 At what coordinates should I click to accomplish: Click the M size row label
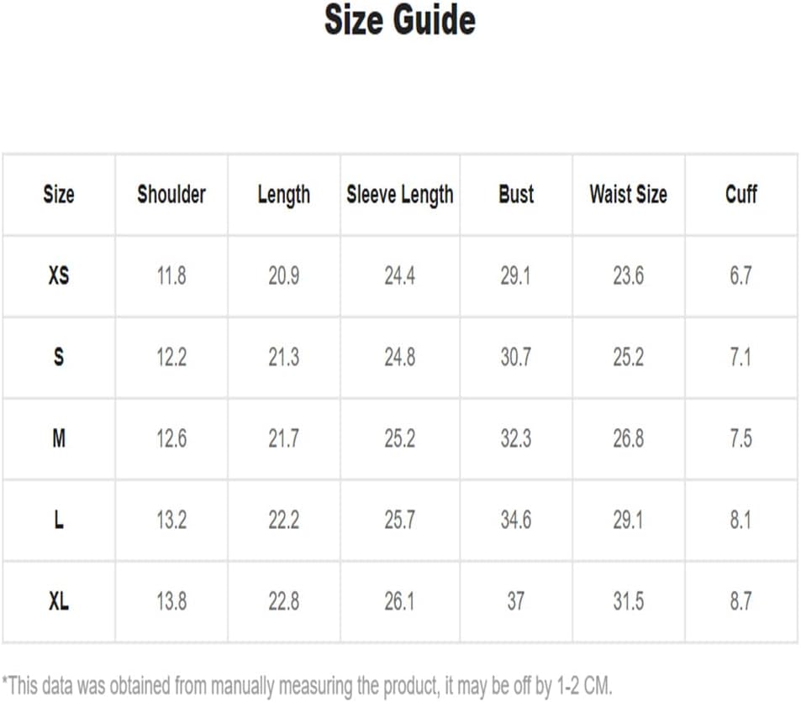59,438
